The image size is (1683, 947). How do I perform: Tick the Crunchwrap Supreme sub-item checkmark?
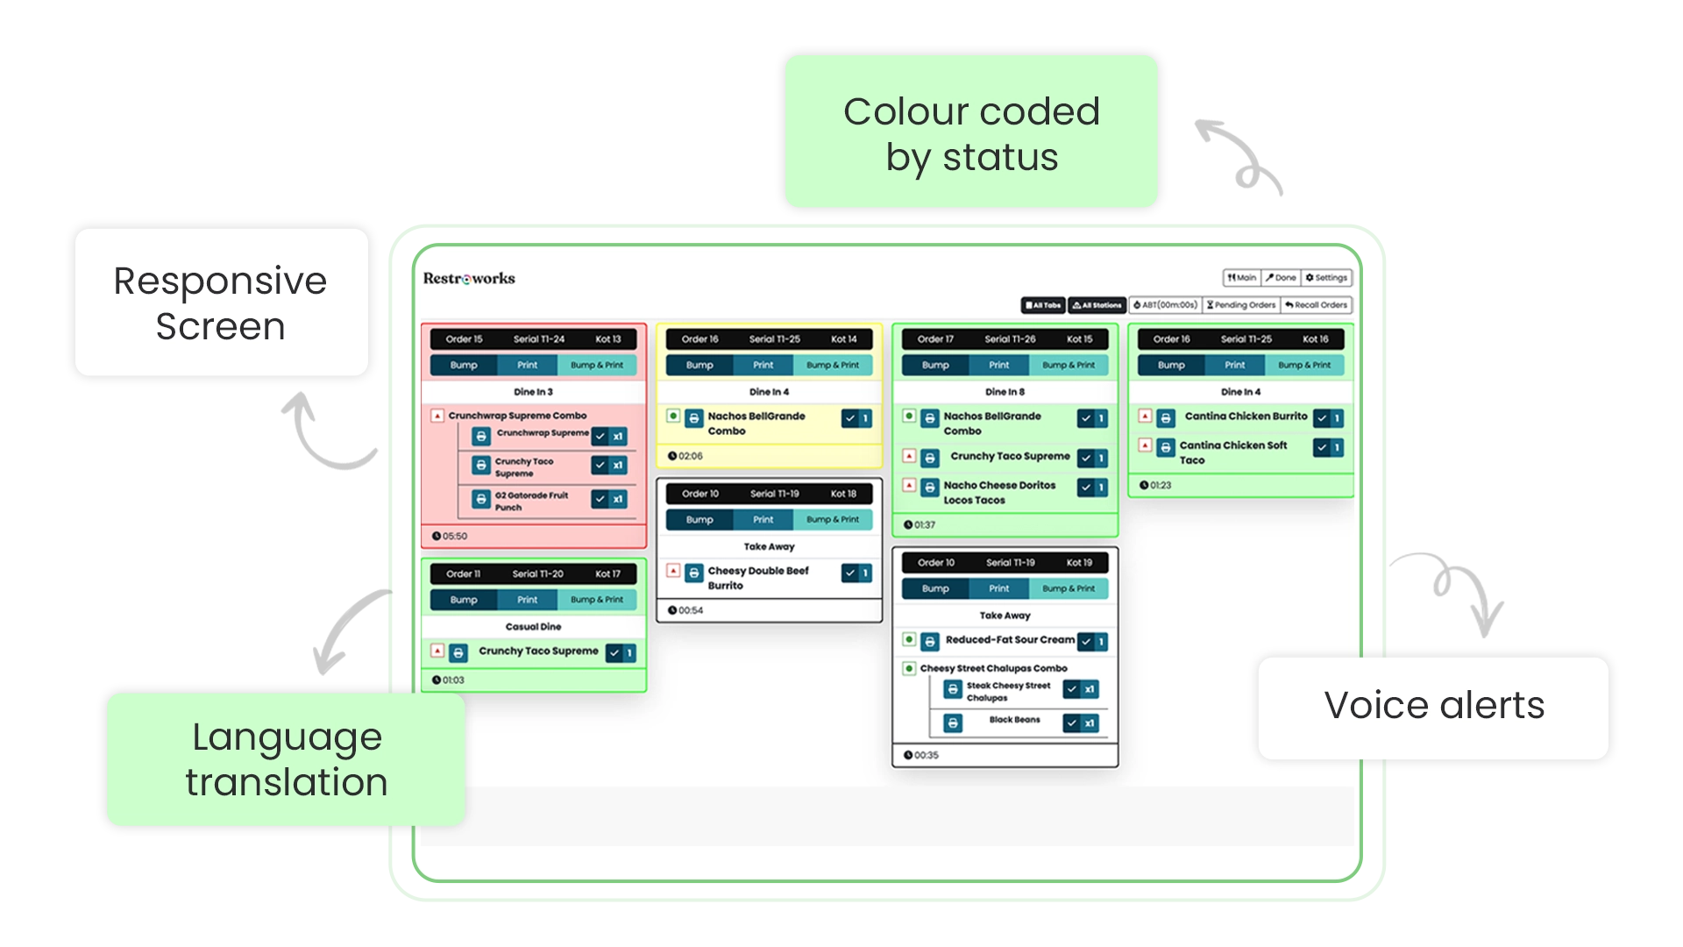(x=600, y=436)
